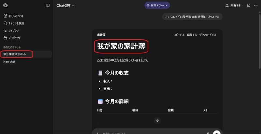Click the voice mode waveform button
This screenshot has width=261, height=134.
pos(217,132)
